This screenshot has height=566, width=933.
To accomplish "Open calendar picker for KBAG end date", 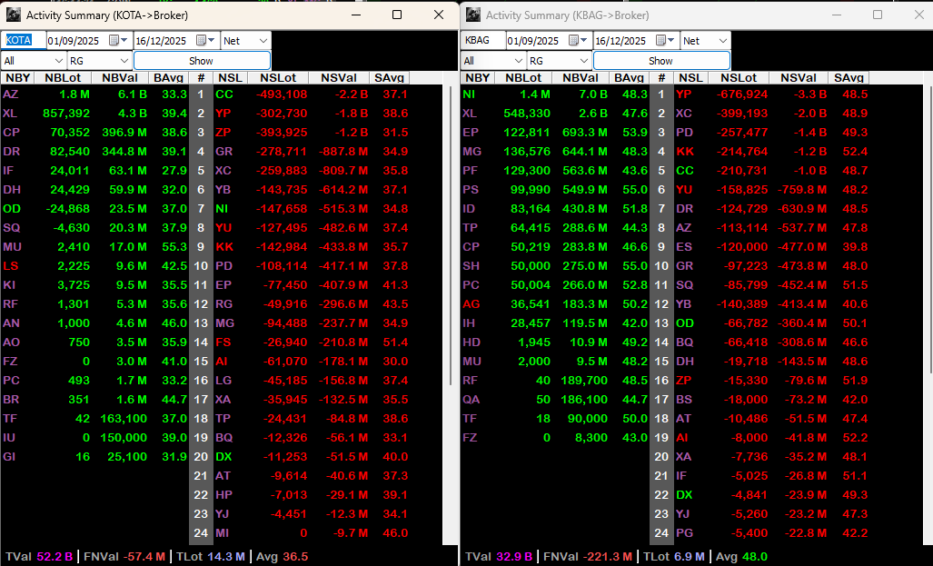I will click(x=665, y=41).
